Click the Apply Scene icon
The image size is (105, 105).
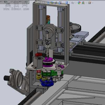click(x=83, y=3)
